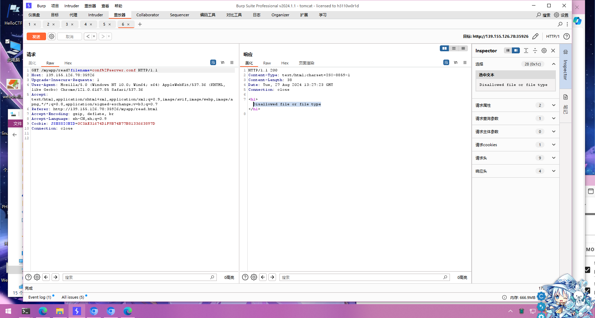Close the Inspector panel with X icon
This screenshot has height=318, width=595.
(x=553, y=51)
